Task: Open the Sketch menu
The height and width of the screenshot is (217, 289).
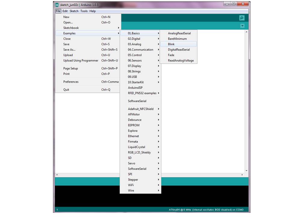Action: tap(74, 11)
